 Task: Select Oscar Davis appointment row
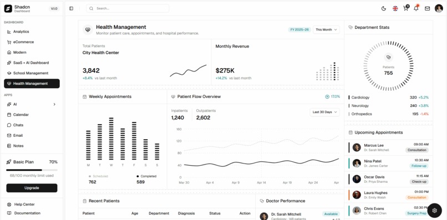(x=388, y=179)
